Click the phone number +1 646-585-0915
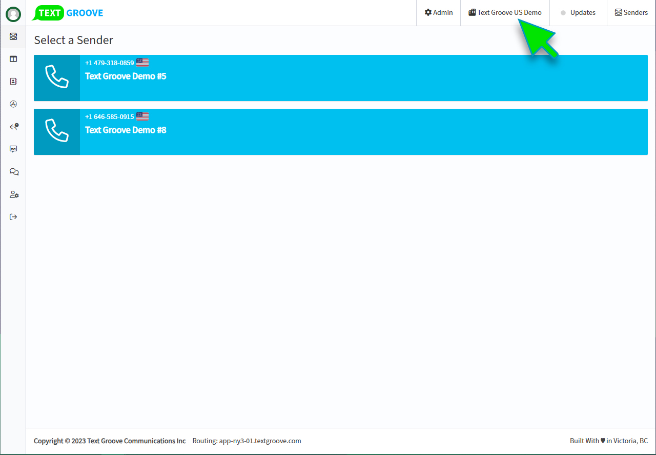 [110, 116]
